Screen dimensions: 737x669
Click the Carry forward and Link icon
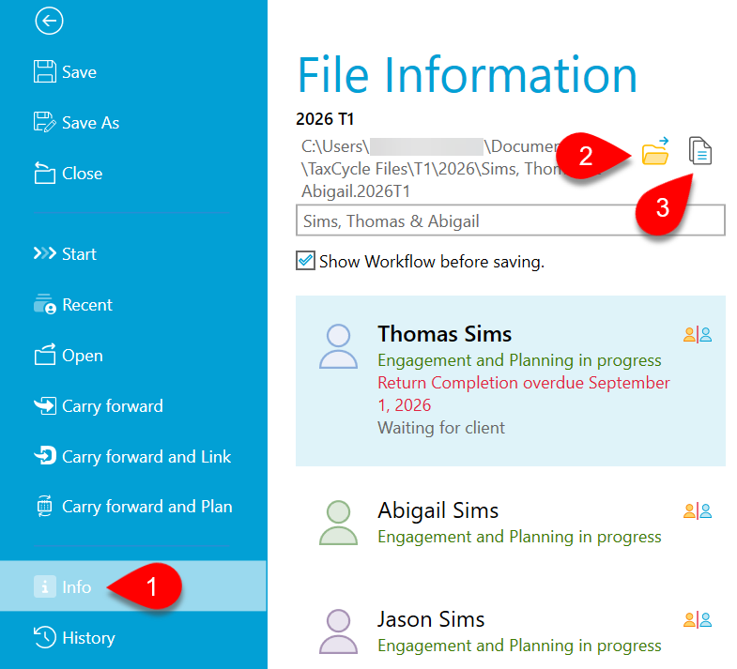[x=45, y=456]
